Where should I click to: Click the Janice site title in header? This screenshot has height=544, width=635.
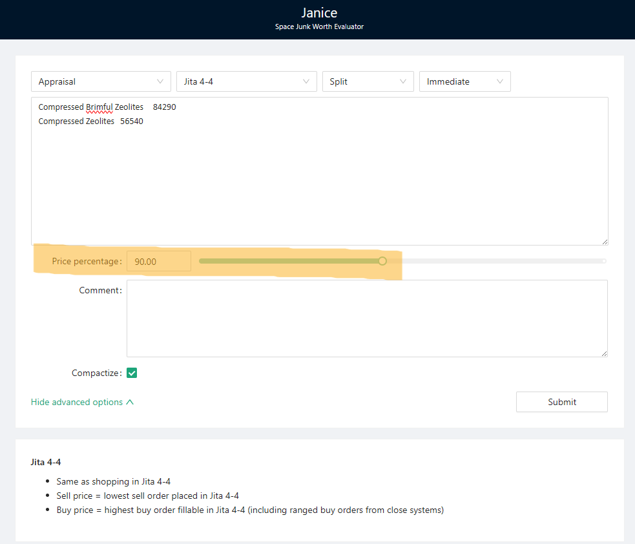click(x=319, y=13)
